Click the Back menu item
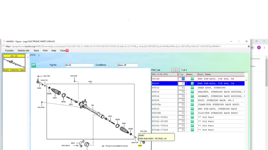Viewport: 268px width, 150px height. pos(36,51)
